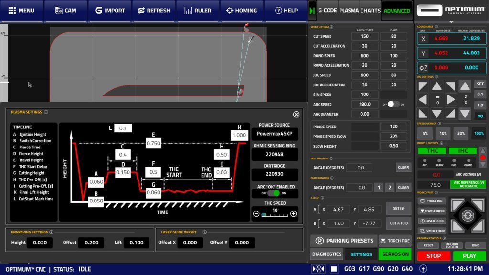This screenshot has height=275, width=489.
Task: Start HOMING from the top bar
Action: point(242,11)
